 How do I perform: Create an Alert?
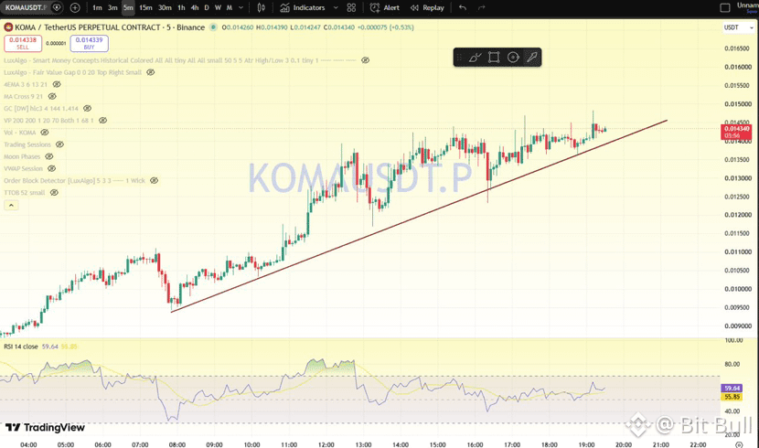pos(385,7)
